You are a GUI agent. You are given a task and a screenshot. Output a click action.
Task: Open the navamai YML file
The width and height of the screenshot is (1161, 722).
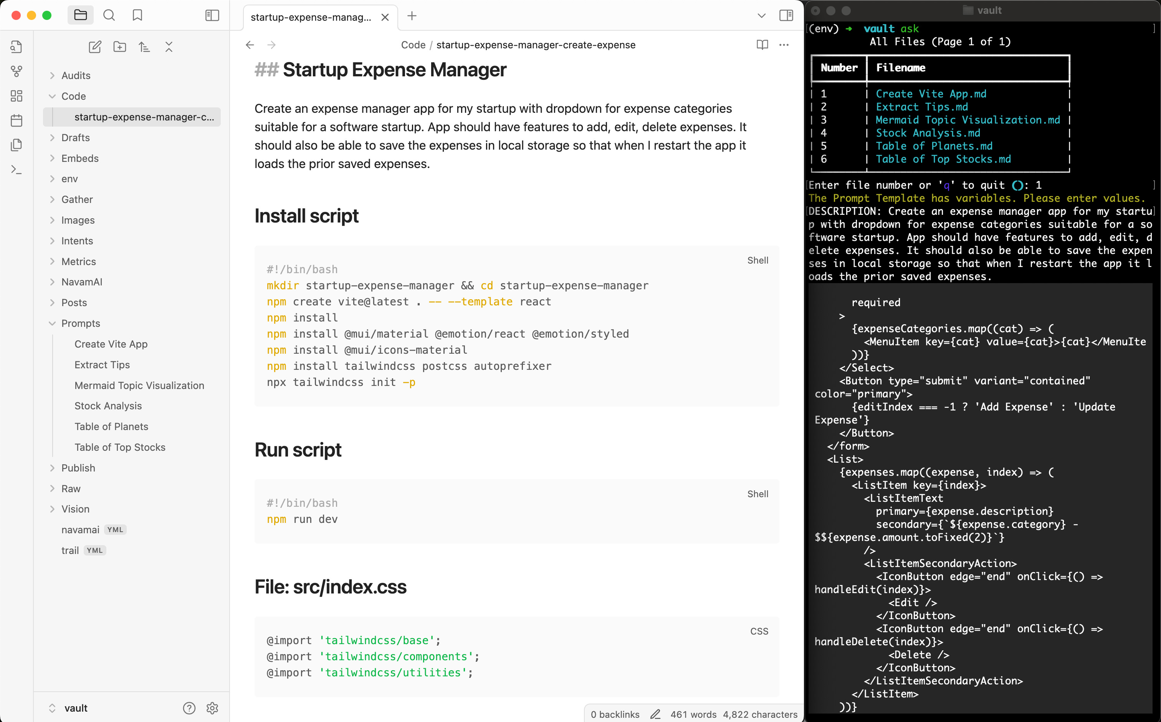(93, 529)
